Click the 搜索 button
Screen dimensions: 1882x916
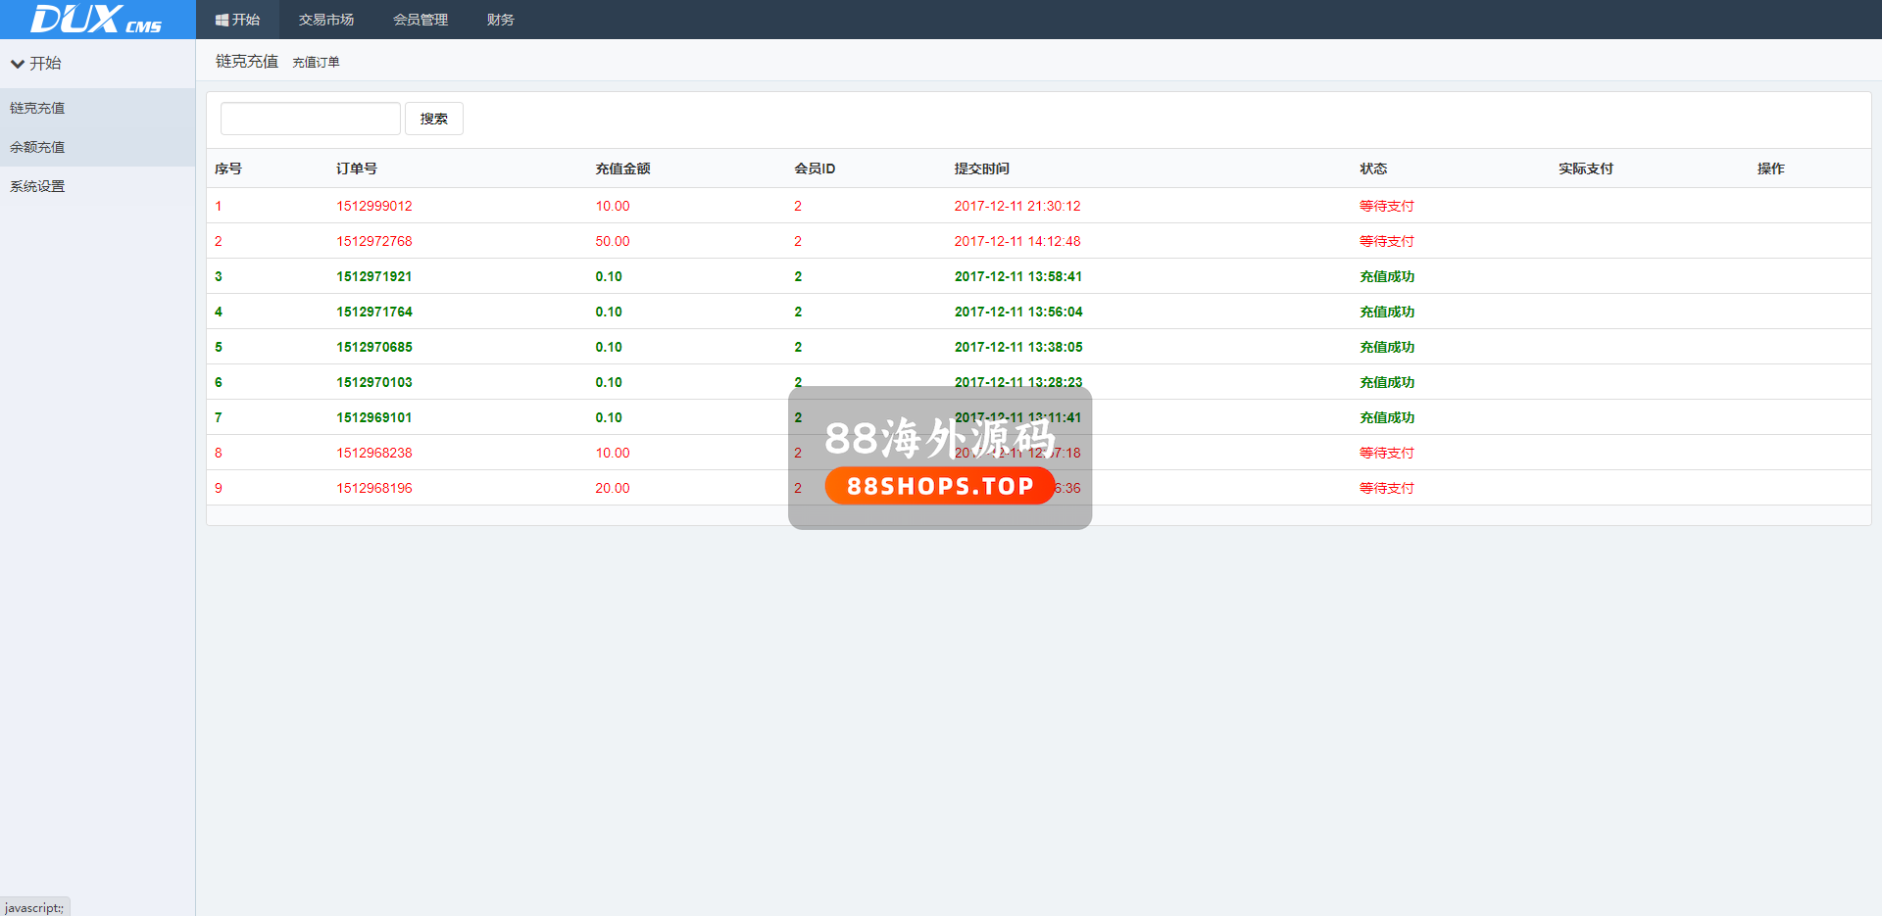[x=433, y=119]
